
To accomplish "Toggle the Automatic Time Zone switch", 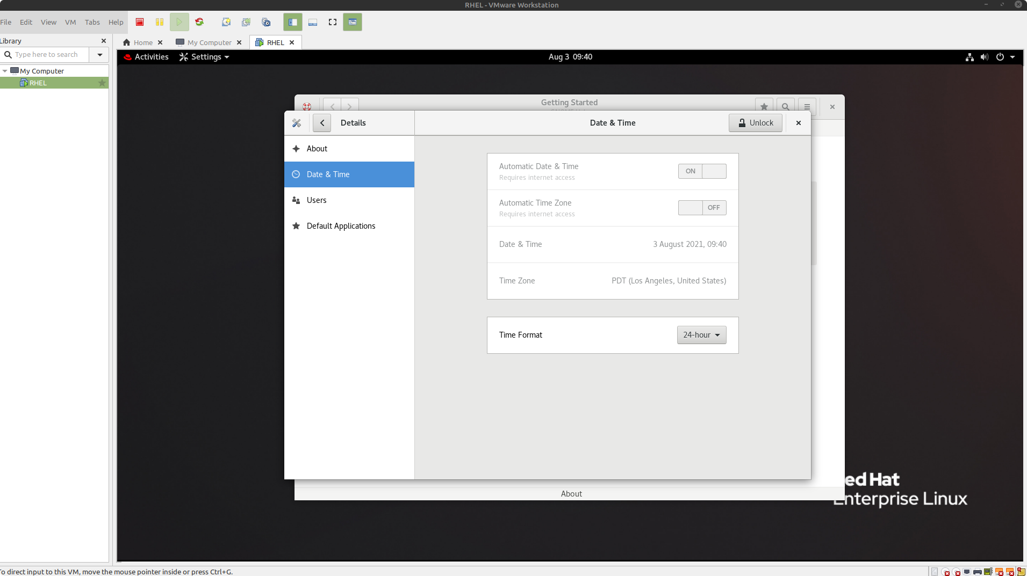I will coord(702,208).
